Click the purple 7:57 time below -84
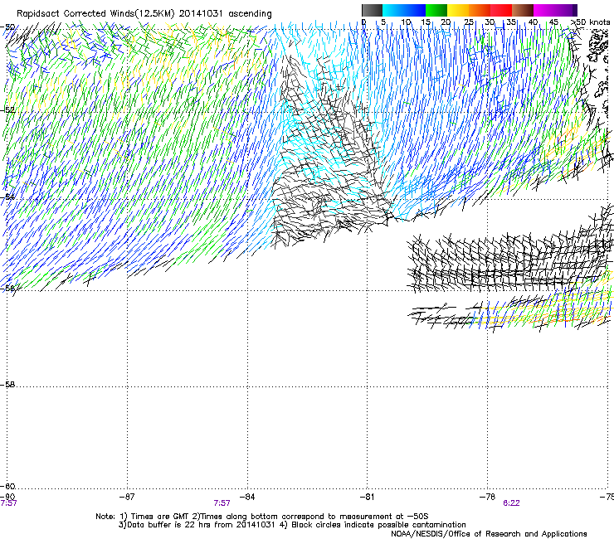 click(x=222, y=503)
